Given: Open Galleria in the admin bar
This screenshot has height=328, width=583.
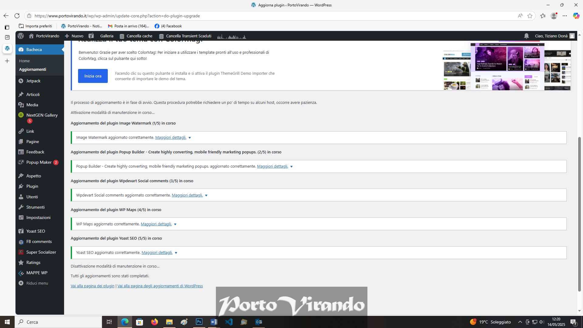Looking at the screenshot, I should point(107,36).
